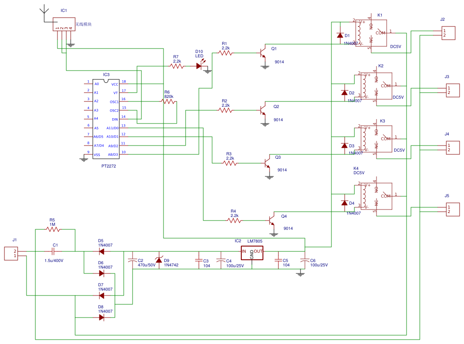Select capacitor C2 470u/50V symbol
Screen dimensions: 464x344
(x=133, y=261)
